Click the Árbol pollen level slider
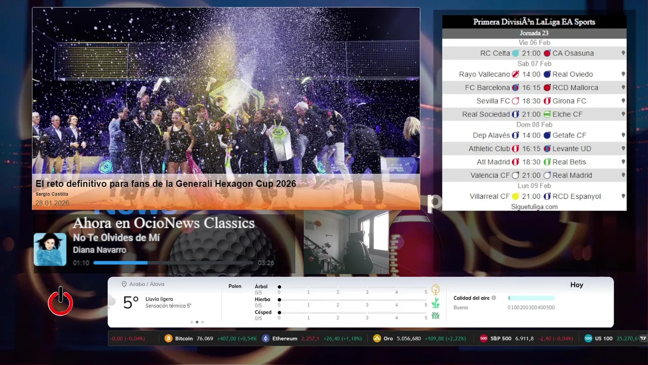648x365 pixels. (352, 287)
